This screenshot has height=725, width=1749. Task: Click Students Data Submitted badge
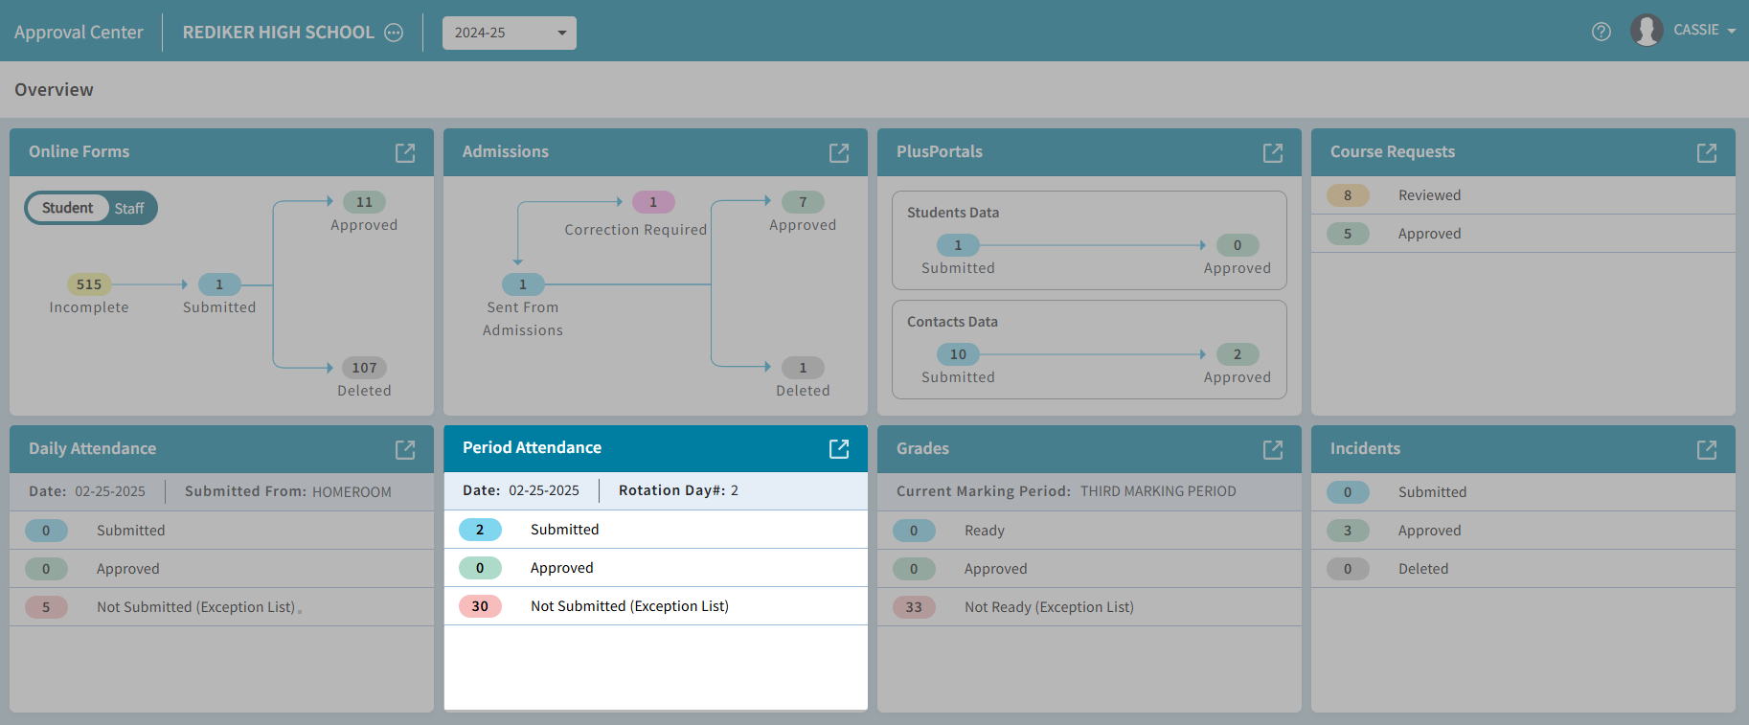[958, 245]
